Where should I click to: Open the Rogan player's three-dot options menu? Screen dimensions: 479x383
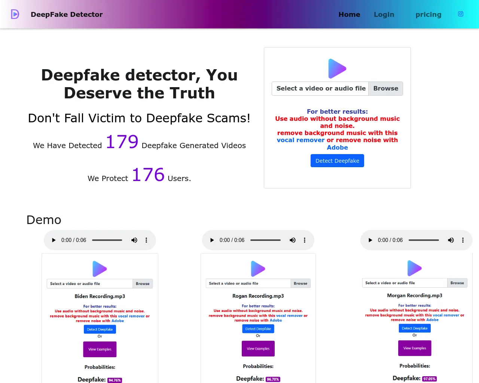click(x=304, y=240)
